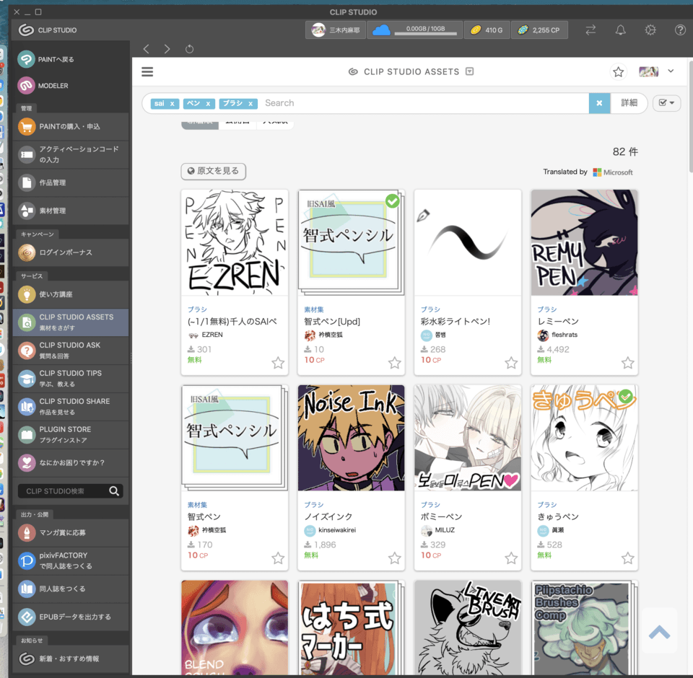Open the 三木内麻耶 account menu
This screenshot has width=693, height=678.
(336, 30)
